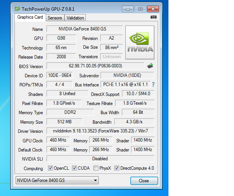The height and width of the screenshot is (196, 234).
Task: Click the Default Clock field 460 MHz
Action: [x=58, y=150]
